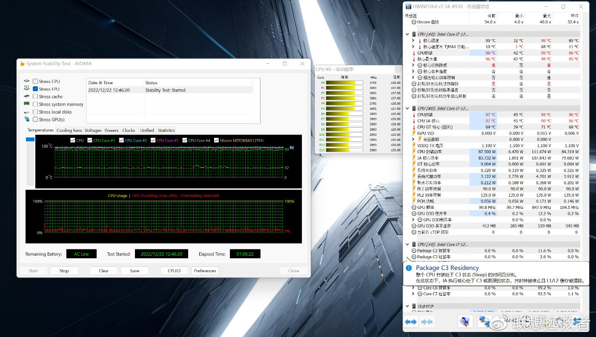Enable the Stress GPU(s) checkbox
This screenshot has width=596, height=337.
35,120
